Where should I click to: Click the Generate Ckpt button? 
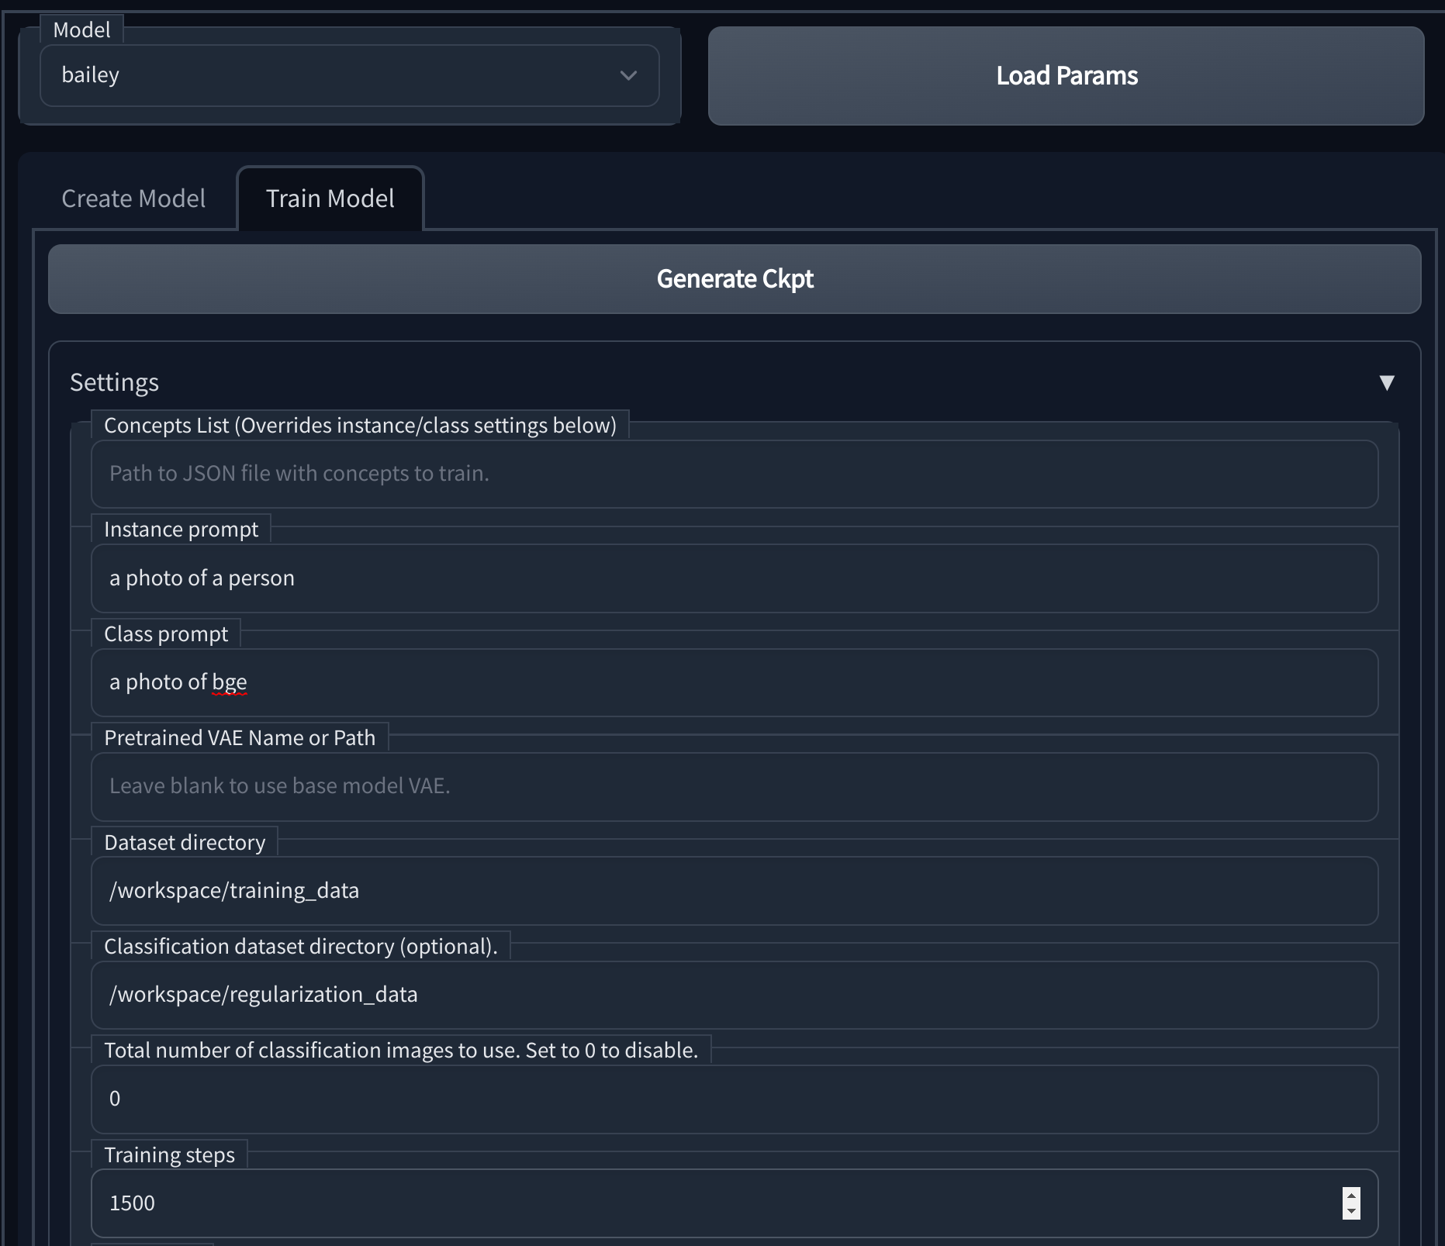(734, 279)
